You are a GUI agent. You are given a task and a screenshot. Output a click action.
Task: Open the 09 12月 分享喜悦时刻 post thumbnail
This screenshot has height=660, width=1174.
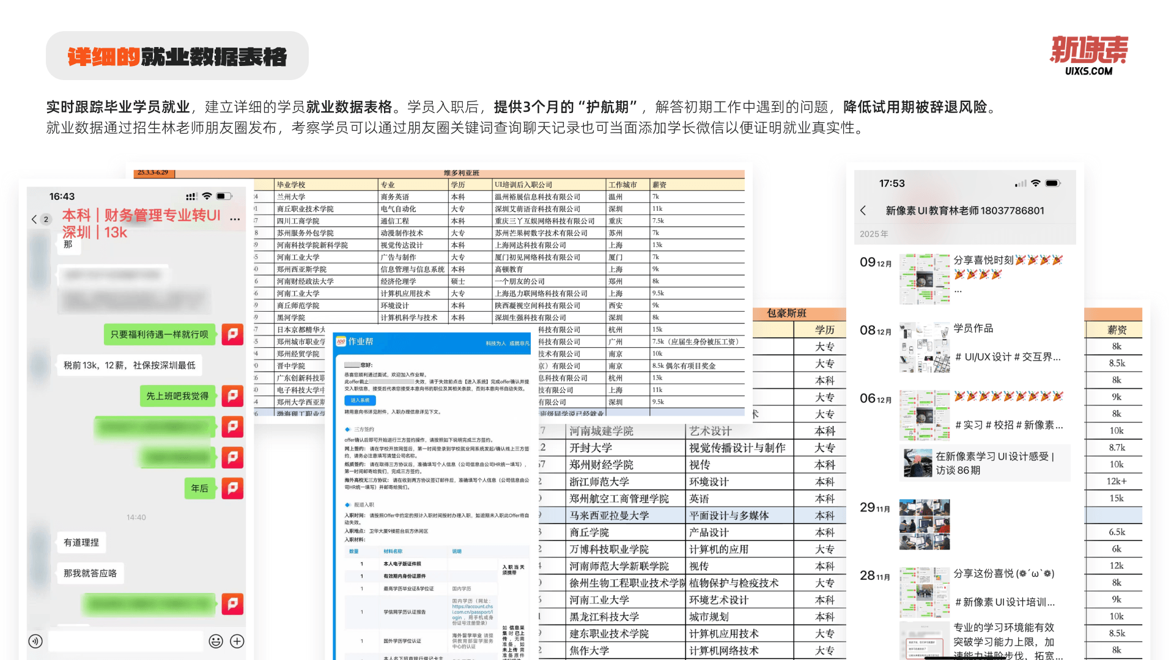click(924, 279)
